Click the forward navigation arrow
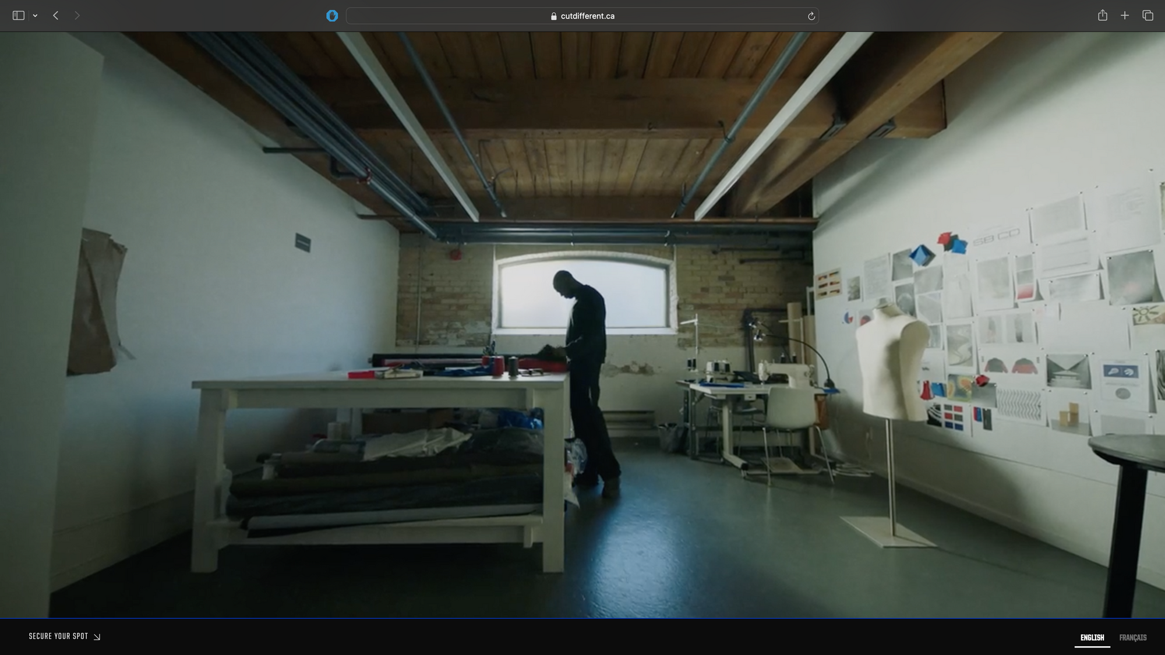This screenshot has height=655, width=1165. click(77, 16)
